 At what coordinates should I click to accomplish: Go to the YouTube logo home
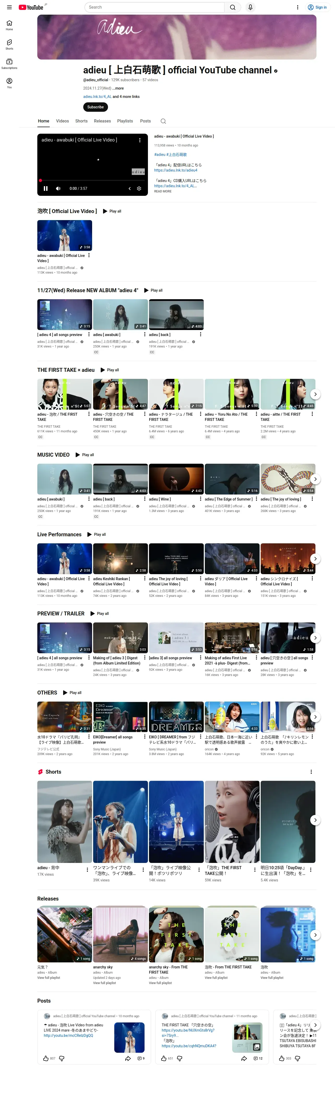click(x=31, y=7)
